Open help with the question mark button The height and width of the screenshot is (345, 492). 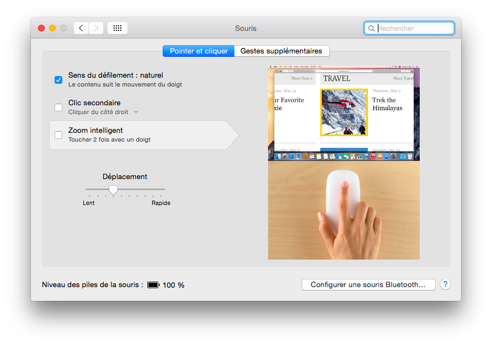pos(445,284)
